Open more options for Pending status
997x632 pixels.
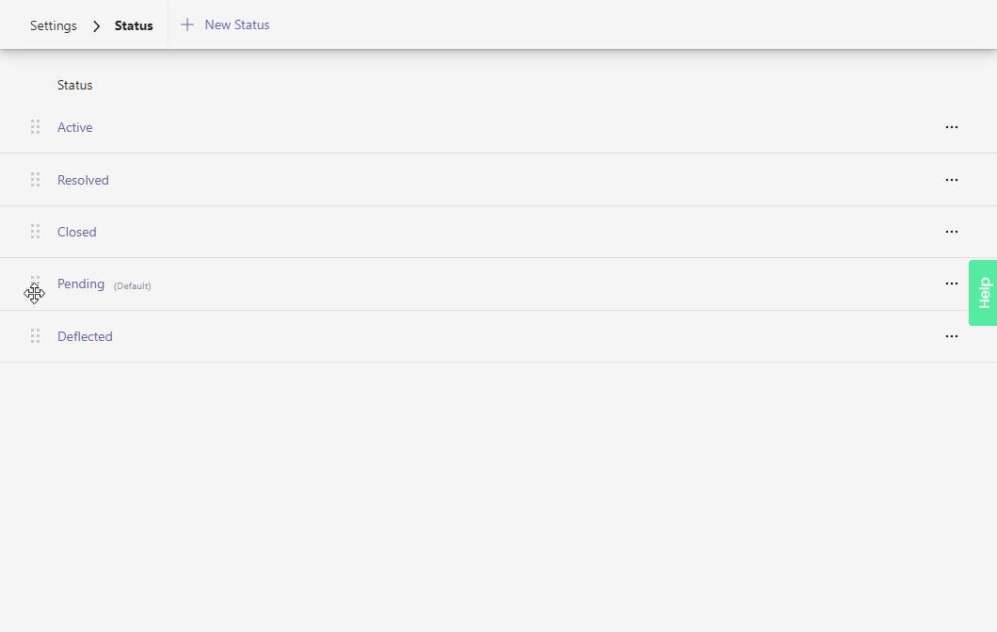951,284
